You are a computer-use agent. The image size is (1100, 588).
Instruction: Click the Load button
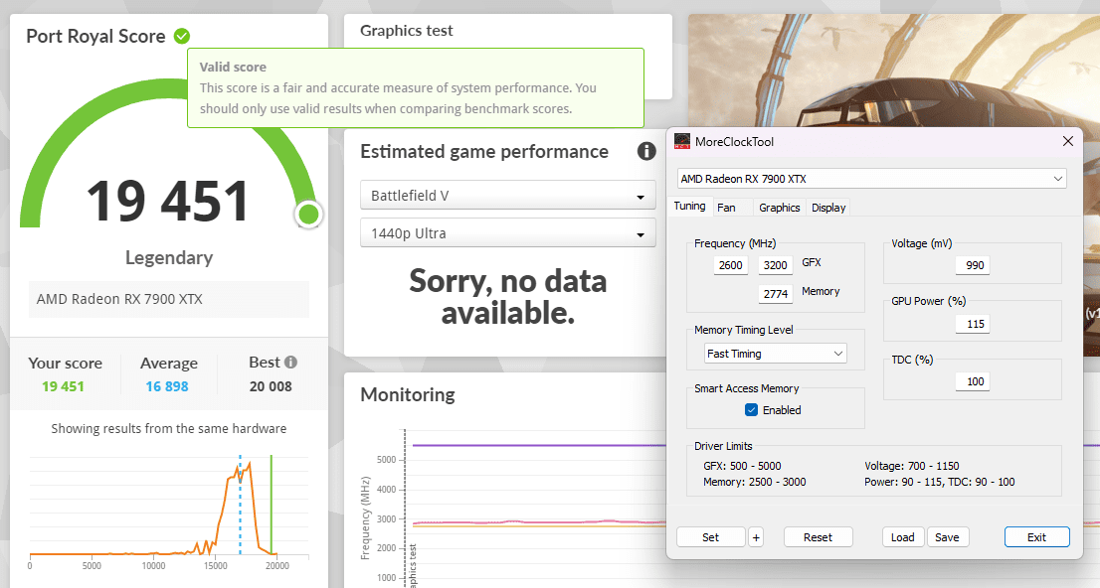pos(903,537)
